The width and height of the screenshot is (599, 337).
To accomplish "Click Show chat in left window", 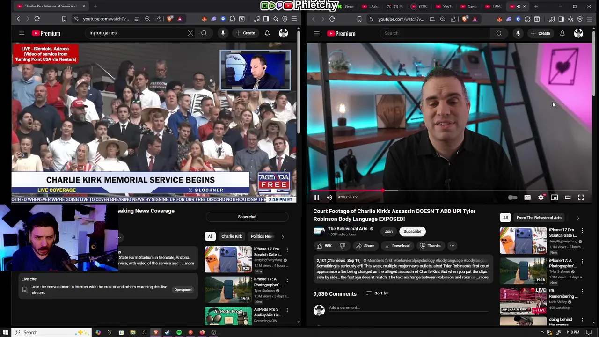I will coord(247,217).
